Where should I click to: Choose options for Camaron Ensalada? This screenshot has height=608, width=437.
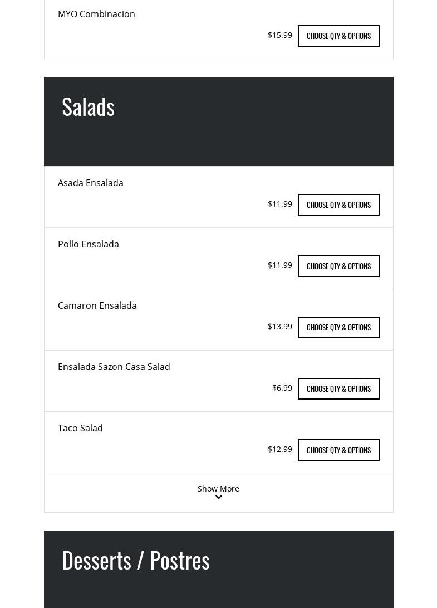(x=338, y=327)
